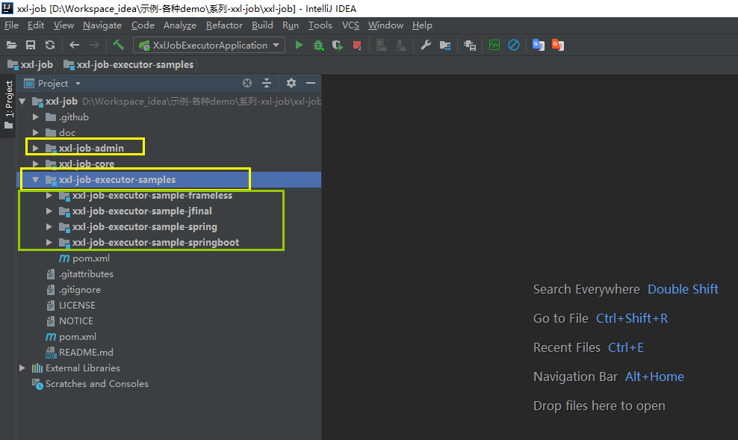The height and width of the screenshot is (440, 738).
Task: Open the Project view dropdown
Action: 53,84
